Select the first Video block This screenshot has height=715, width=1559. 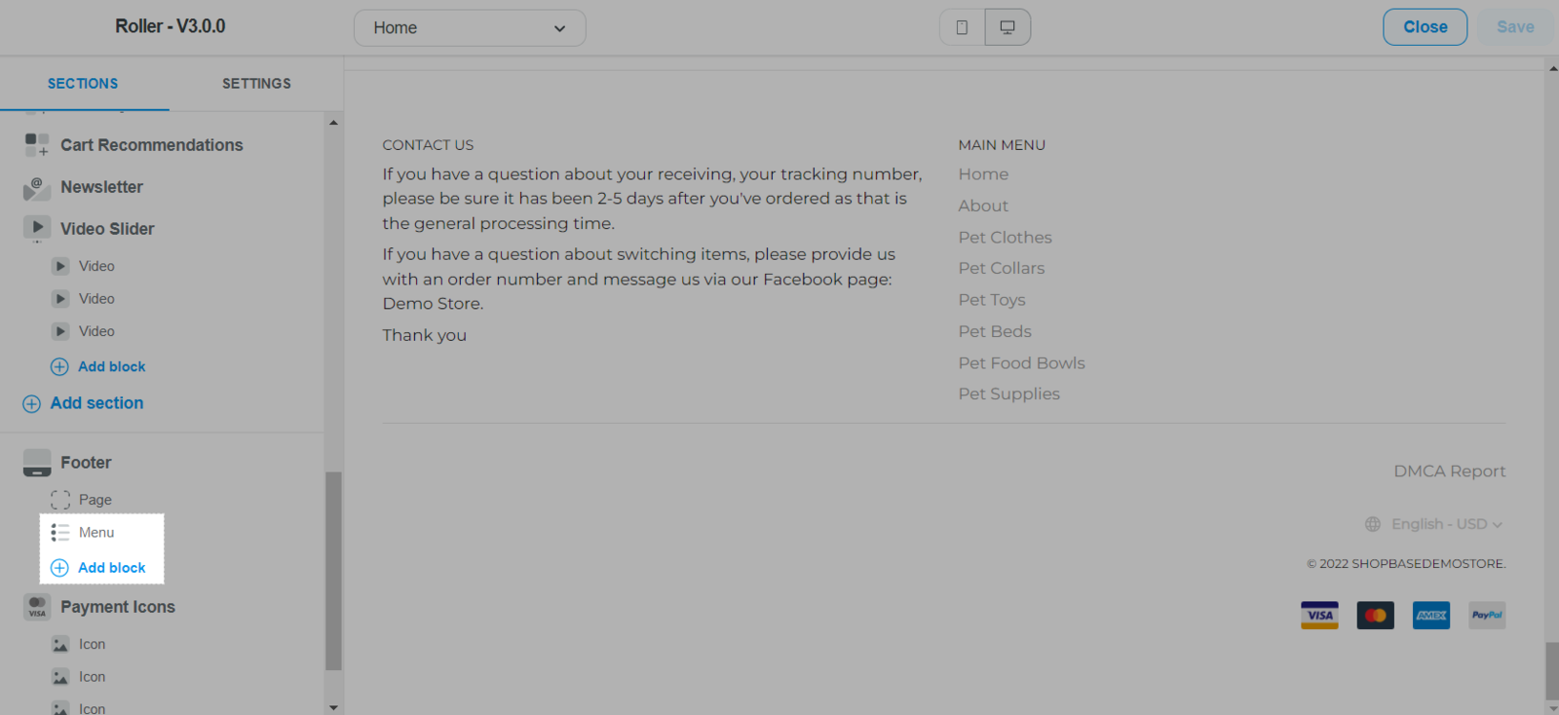96,266
